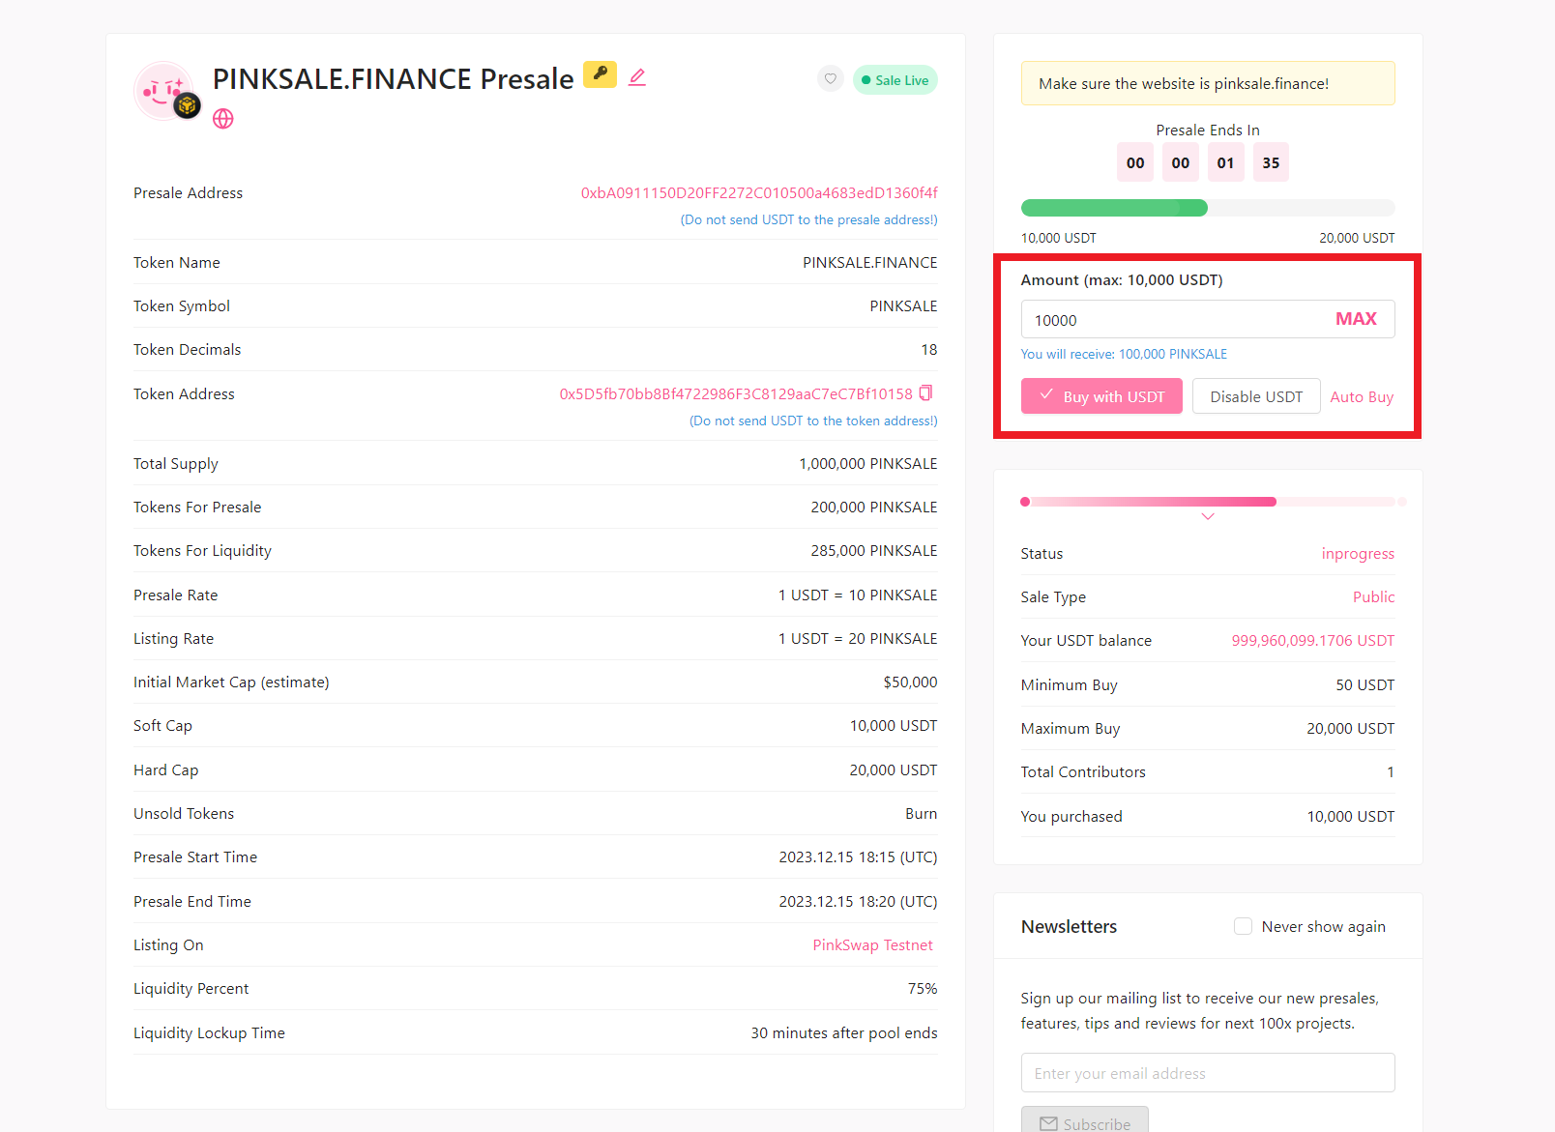Click the green presale progress bar
Image resolution: width=1555 pixels, height=1132 pixels.
[1113, 207]
